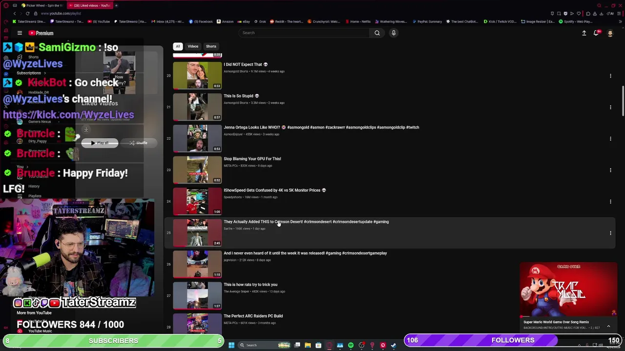Image resolution: width=625 pixels, height=351 pixels.
Task: Open META PCs channel under GPU video
Action: coord(230,166)
